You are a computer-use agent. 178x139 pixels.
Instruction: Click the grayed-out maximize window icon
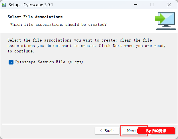(152, 5)
